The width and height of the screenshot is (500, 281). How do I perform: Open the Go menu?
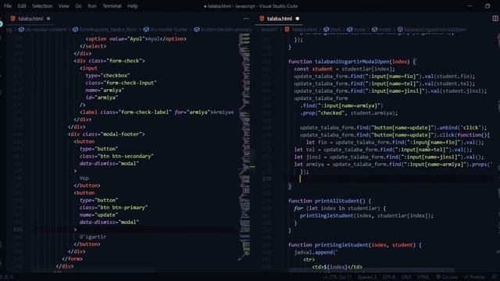tap(78, 6)
